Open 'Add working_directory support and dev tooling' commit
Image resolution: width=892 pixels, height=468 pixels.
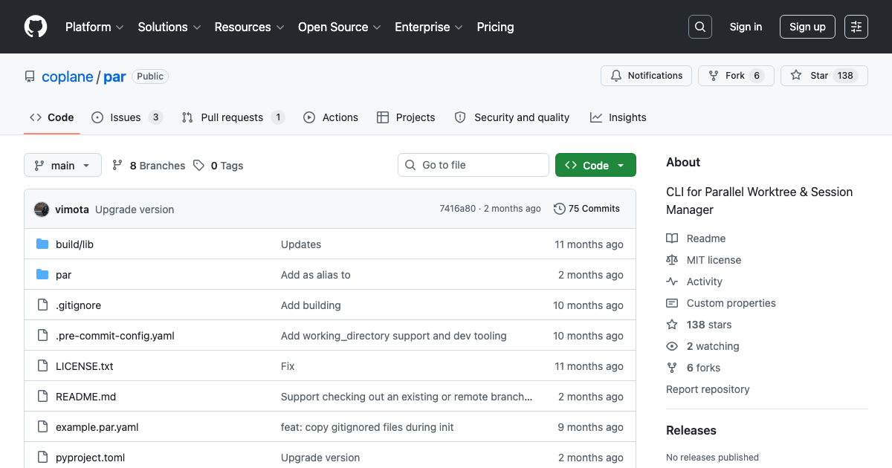pos(394,336)
